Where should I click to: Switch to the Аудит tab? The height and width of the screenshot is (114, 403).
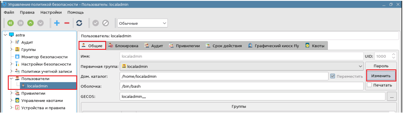pyautogui.click(x=154, y=46)
